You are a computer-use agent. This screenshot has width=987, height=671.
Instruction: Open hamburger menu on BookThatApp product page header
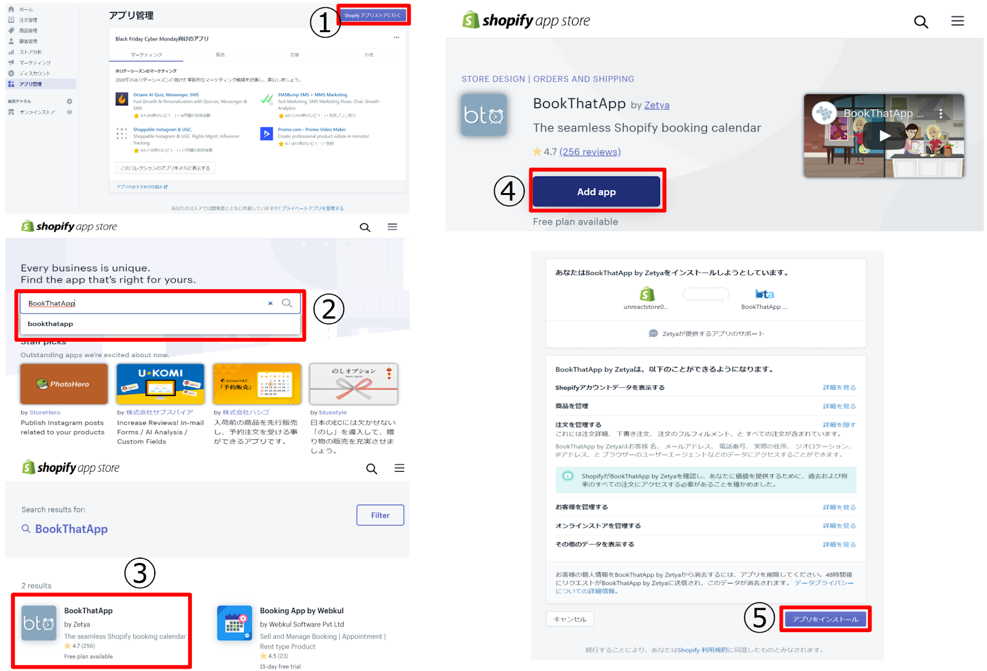tap(957, 22)
